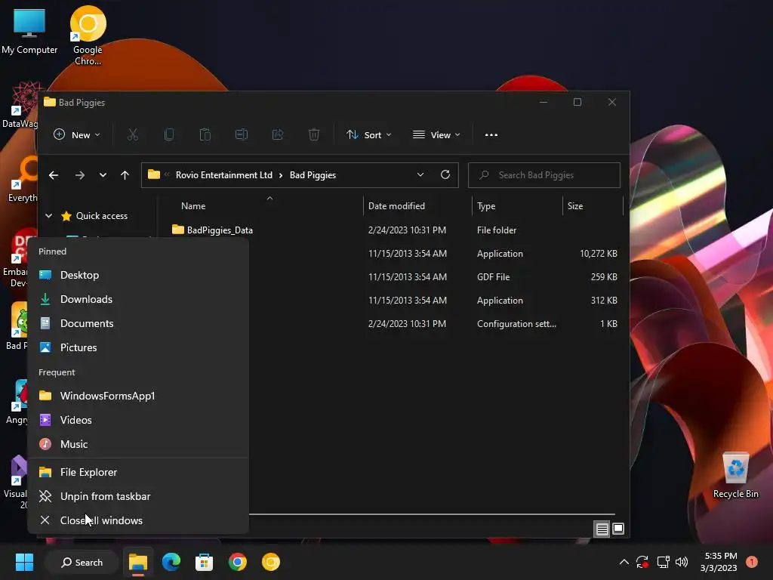The height and width of the screenshot is (580, 773).
Task: Open Chrome Canary from taskbar
Action: click(271, 562)
